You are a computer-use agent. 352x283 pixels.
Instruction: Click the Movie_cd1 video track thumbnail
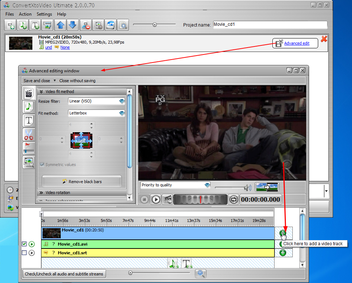(52, 233)
